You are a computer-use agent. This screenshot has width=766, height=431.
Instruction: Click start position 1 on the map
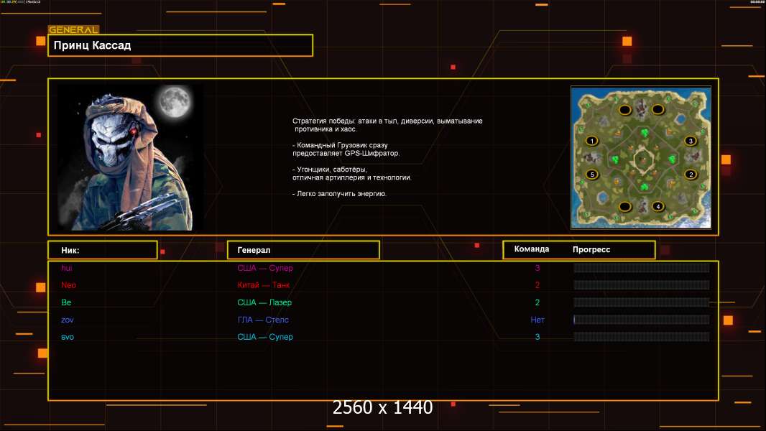click(x=591, y=141)
